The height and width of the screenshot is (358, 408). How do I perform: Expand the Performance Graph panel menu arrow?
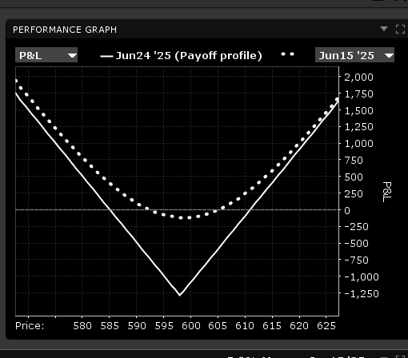click(x=384, y=29)
